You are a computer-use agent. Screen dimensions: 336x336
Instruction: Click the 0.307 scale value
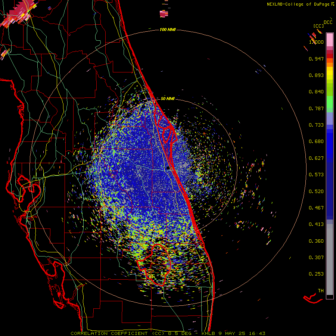coord(316,258)
